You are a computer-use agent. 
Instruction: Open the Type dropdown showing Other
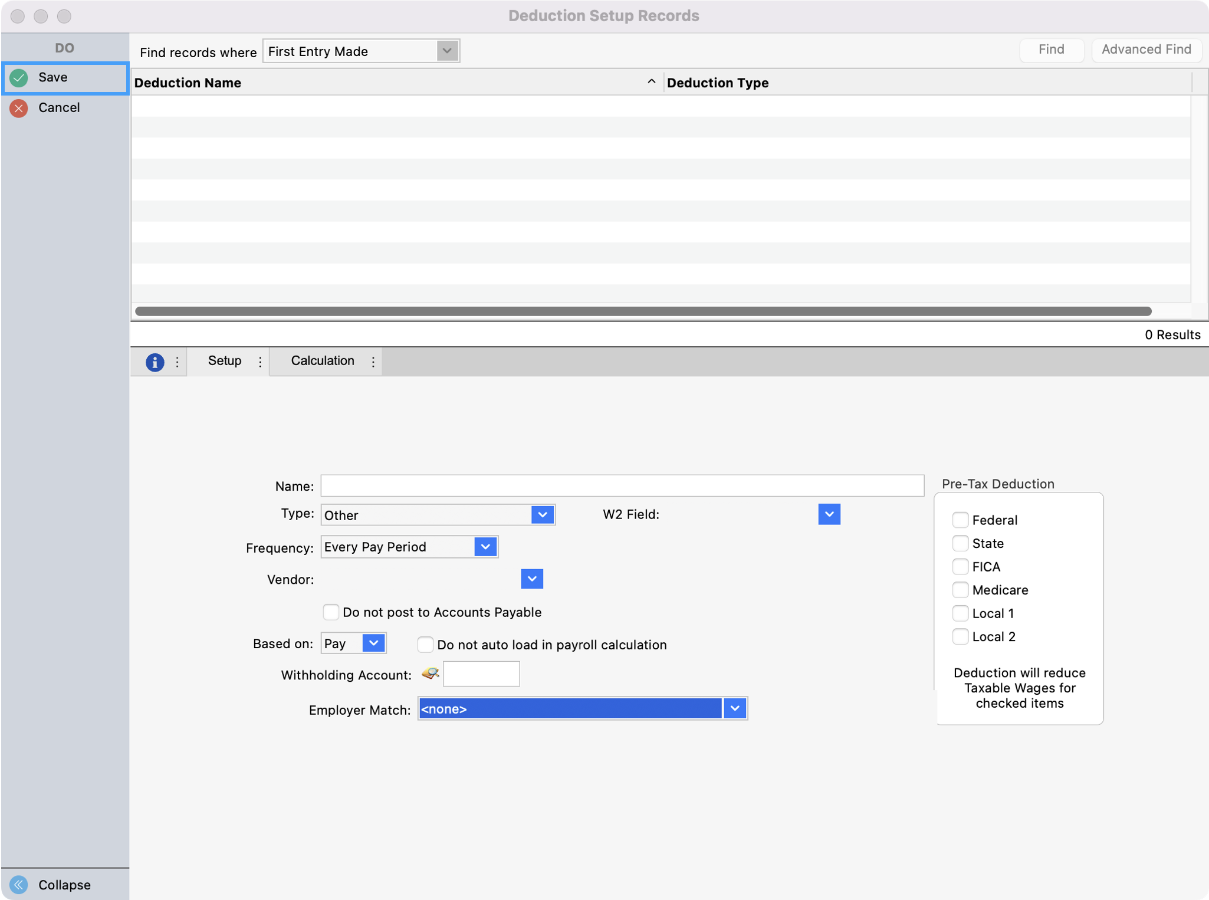[x=542, y=515]
